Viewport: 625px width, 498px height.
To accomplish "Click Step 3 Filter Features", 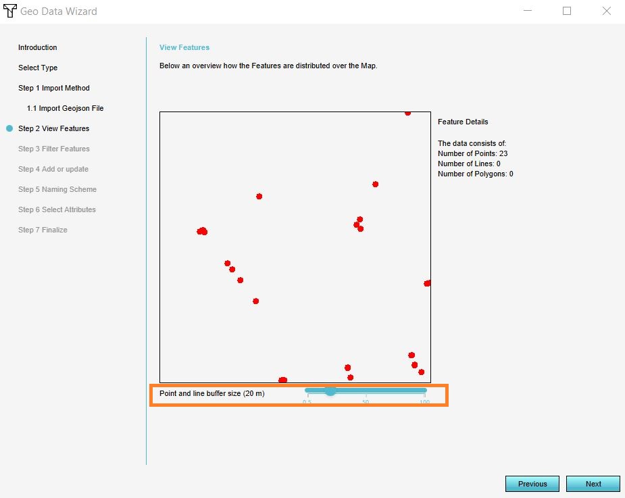I will point(54,149).
